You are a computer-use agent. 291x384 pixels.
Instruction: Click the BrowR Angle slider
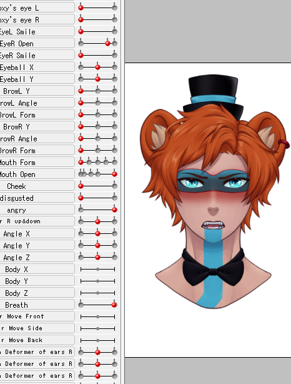tap(97, 138)
